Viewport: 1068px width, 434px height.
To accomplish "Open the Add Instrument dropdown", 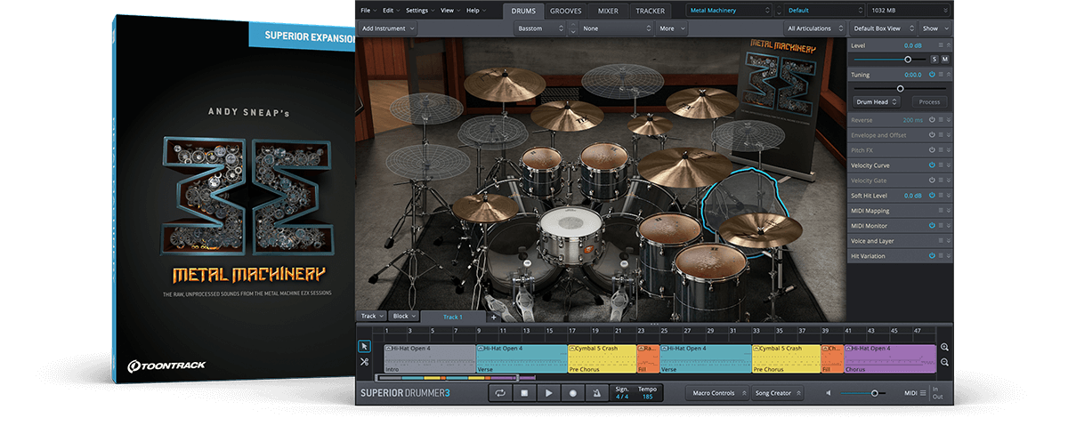I will click(388, 28).
